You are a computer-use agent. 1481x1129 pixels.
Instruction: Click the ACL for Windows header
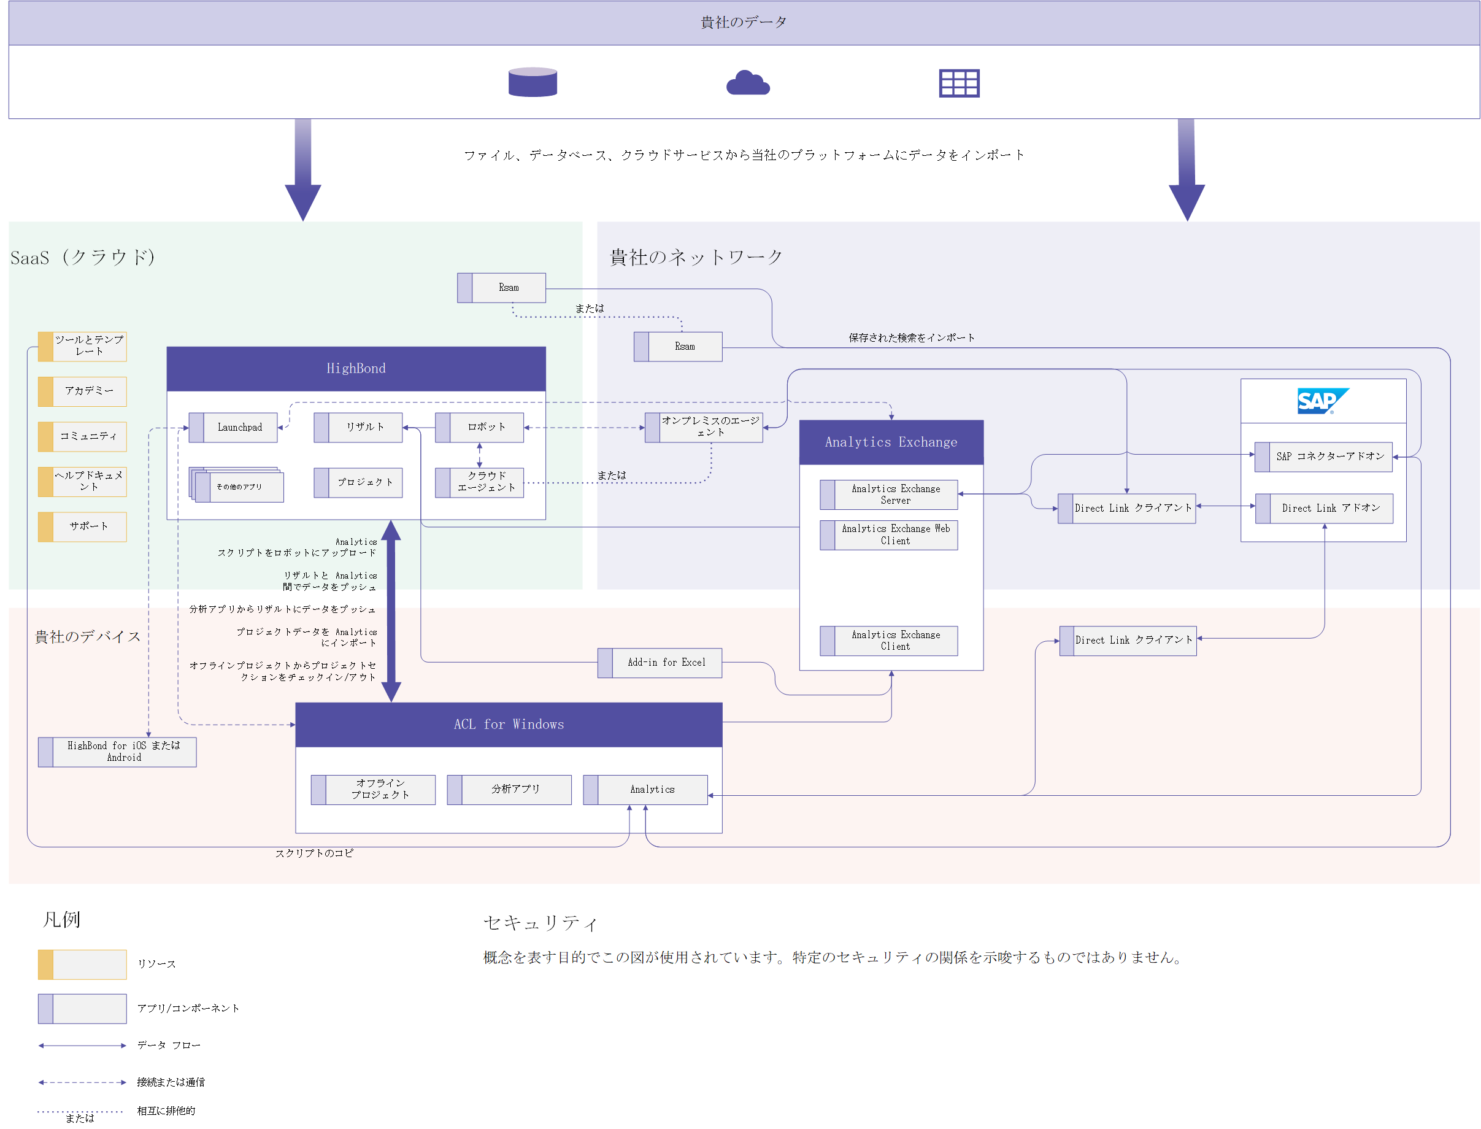pos(508,724)
